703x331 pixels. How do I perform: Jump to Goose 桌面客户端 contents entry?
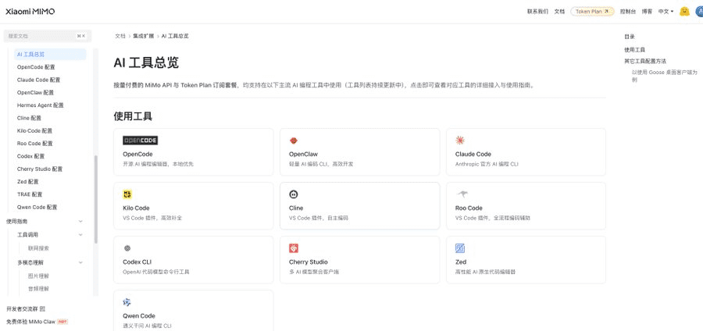pyautogui.click(x=665, y=76)
